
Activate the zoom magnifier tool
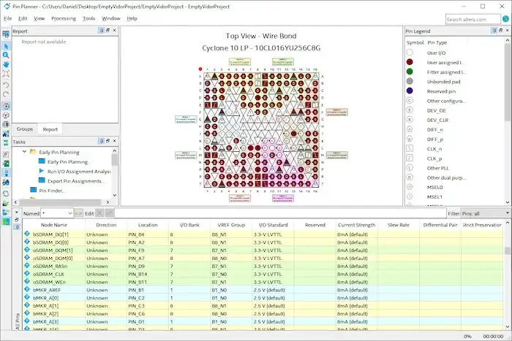coord(6,55)
